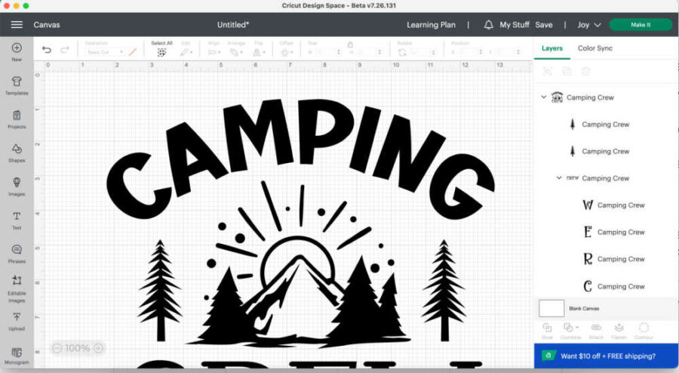Open notifications bell icon

coord(489,25)
